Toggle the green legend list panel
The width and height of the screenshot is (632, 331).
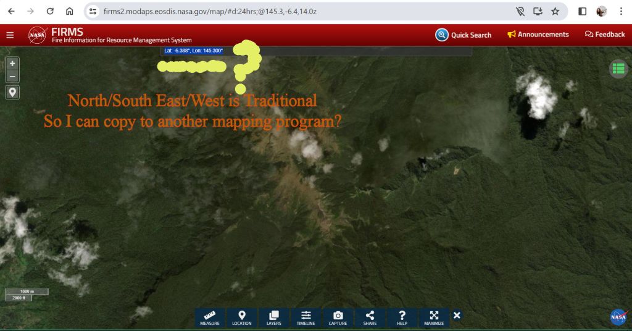pyautogui.click(x=618, y=69)
